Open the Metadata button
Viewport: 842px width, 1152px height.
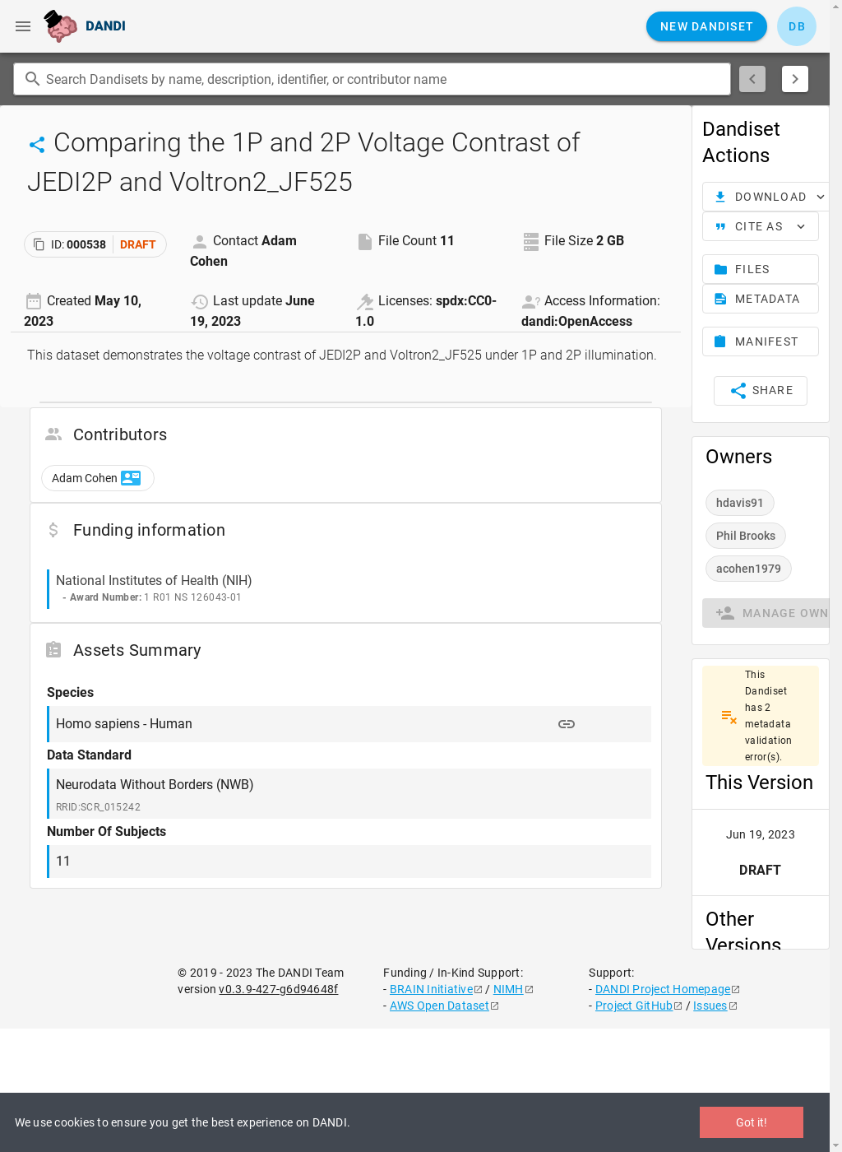coord(761,299)
